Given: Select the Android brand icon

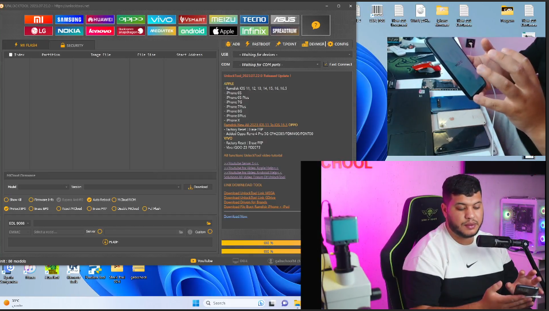Looking at the screenshot, I should click(193, 31).
